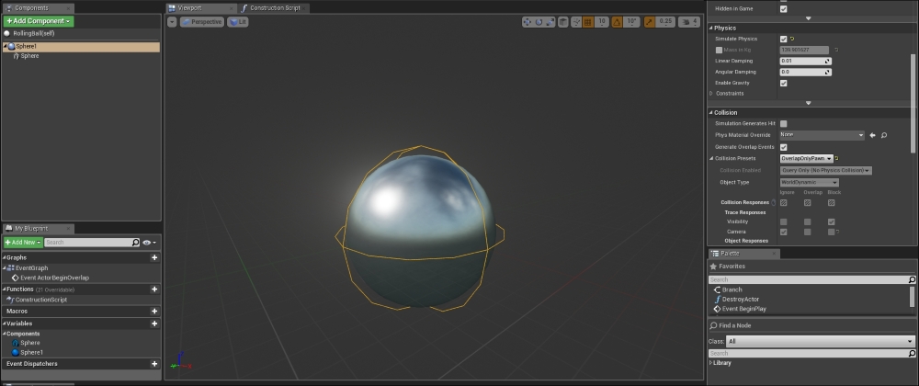The height and width of the screenshot is (386, 919).
Task: Open viewport options dropdown arrow
Action: click(x=172, y=22)
